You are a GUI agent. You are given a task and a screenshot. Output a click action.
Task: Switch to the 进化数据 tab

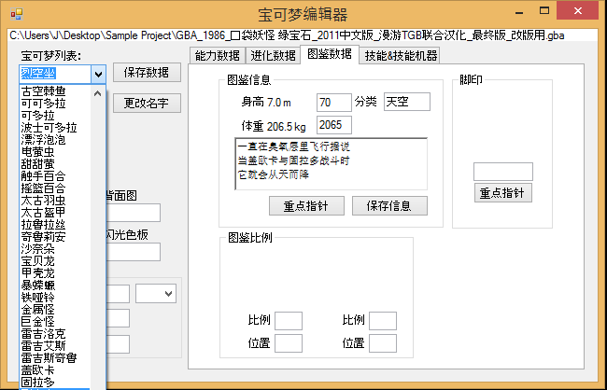click(x=273, y=56)
